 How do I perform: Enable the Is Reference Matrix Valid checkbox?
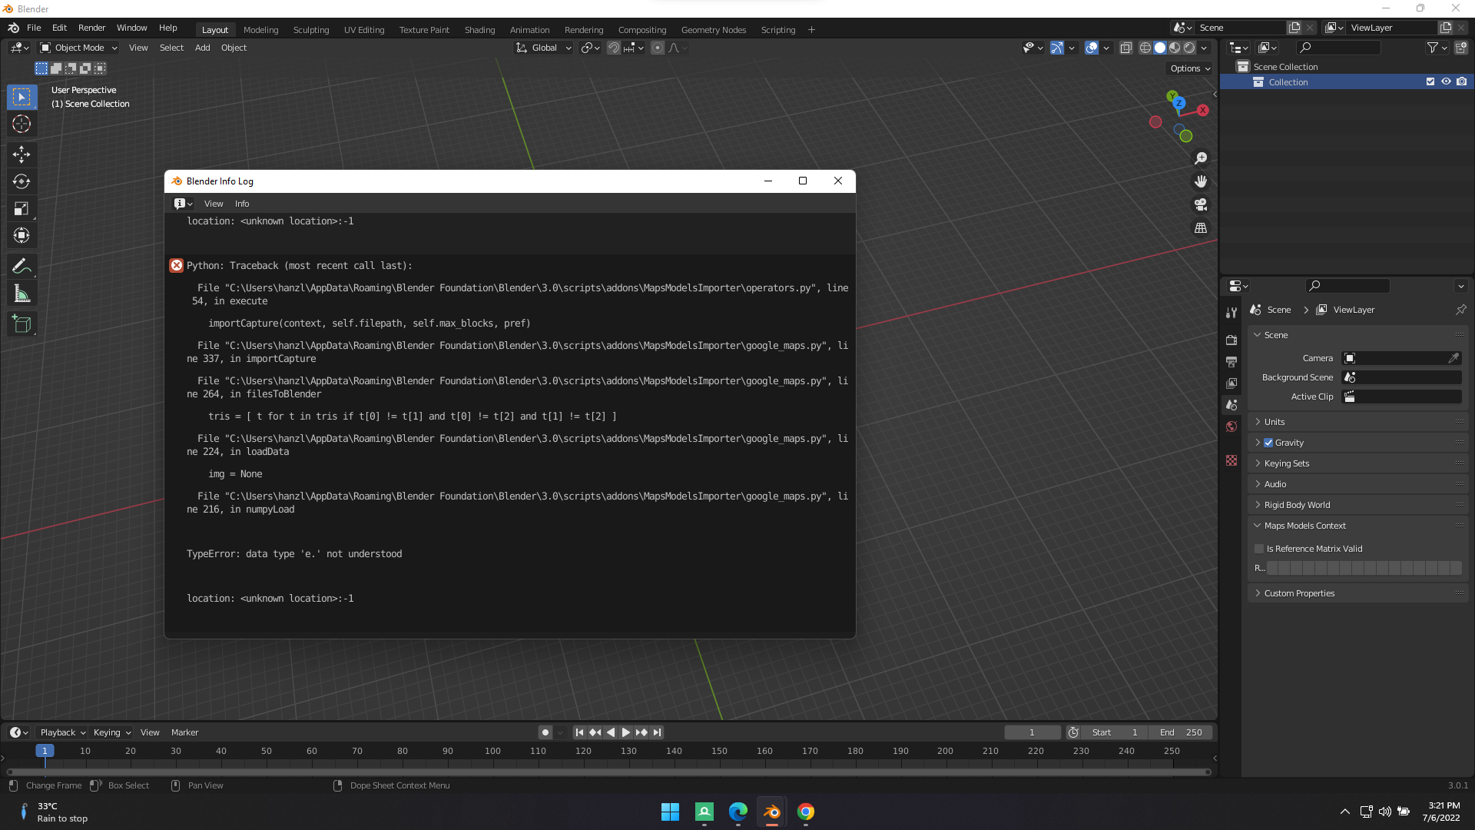[1259, 549]
